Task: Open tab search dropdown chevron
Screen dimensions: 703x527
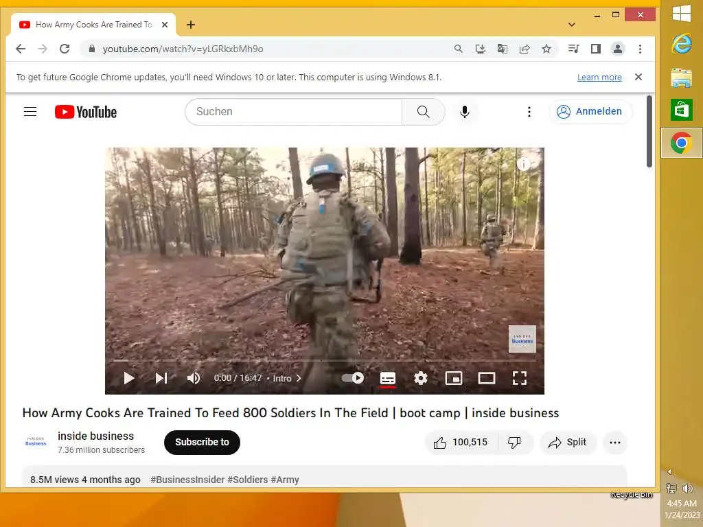Action: (x=572, y=25)
